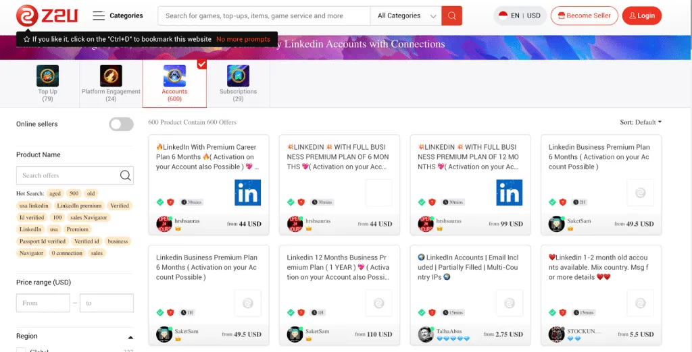Click the 'Passport Id verified' tag

[43, 241]
